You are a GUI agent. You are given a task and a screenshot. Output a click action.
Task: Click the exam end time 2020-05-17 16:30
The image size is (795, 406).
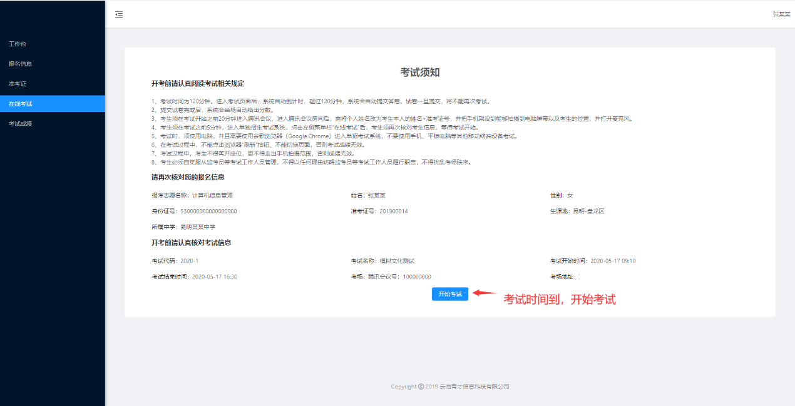click(x=214, y=277)
